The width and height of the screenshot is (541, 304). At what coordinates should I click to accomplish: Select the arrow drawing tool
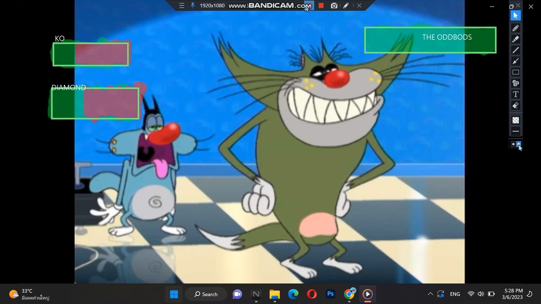516,61
